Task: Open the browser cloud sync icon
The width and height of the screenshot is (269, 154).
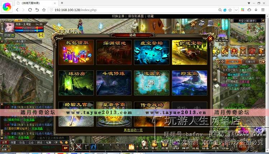Action: [x=249, y=10]
